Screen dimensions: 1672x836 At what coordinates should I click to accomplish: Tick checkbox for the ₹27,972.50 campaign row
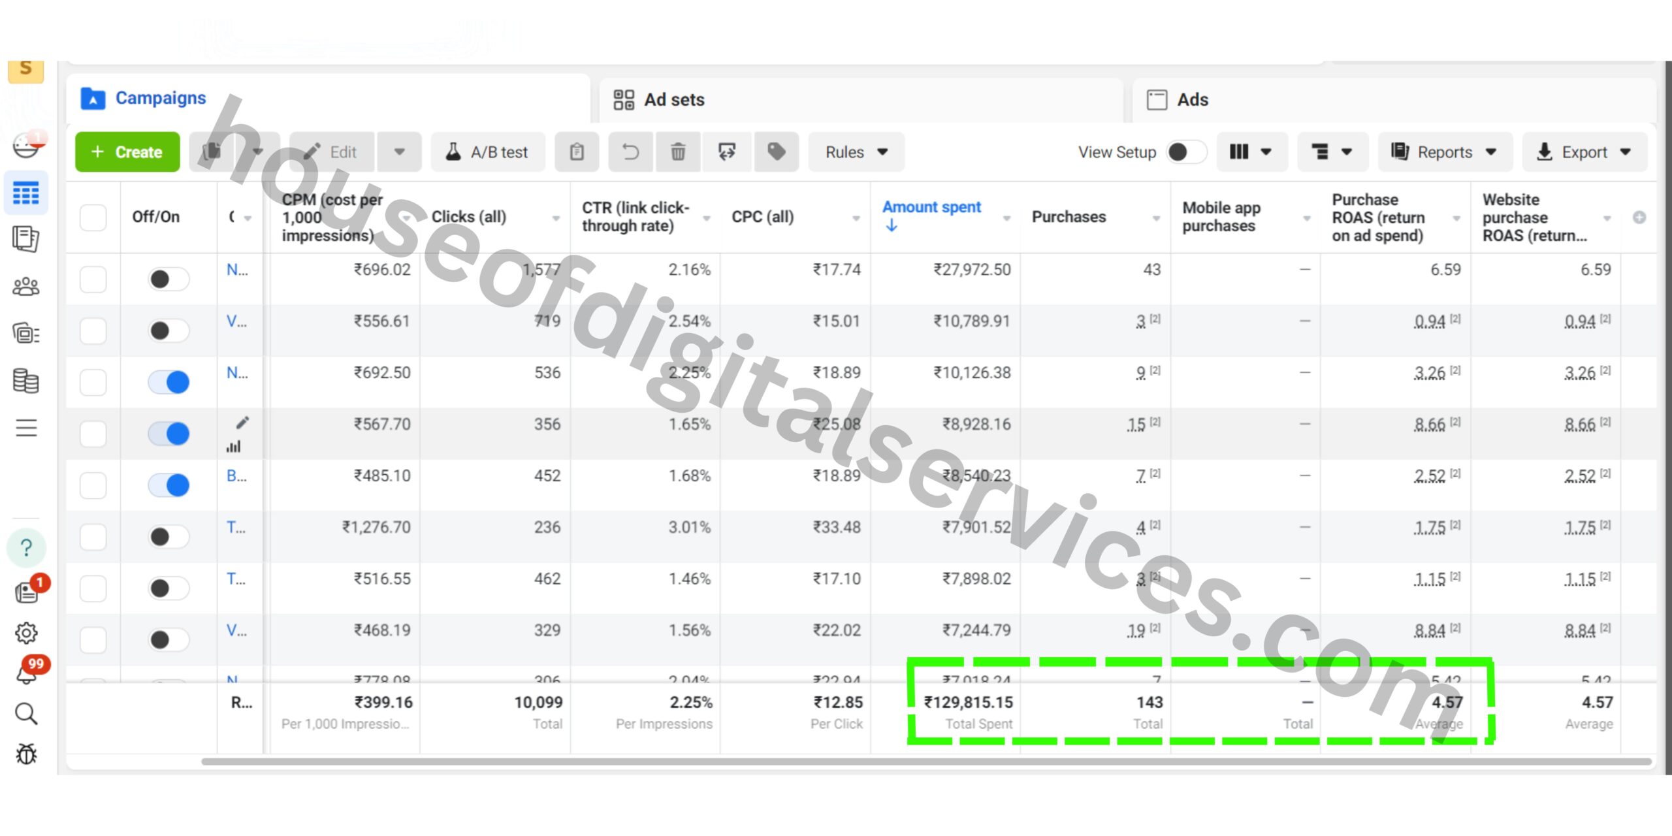93,280
